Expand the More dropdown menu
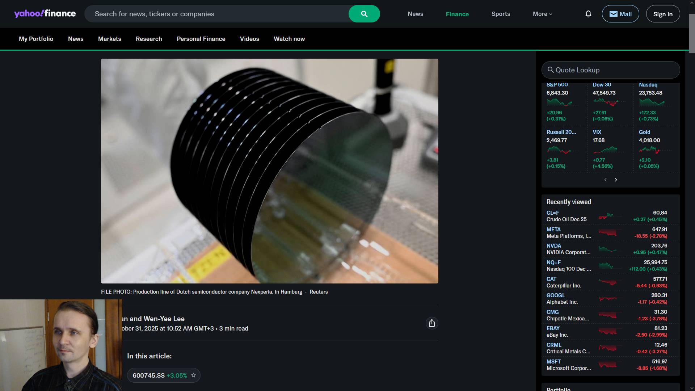Image resolution: width=695 pixels, height=391 pixels. 542,14
